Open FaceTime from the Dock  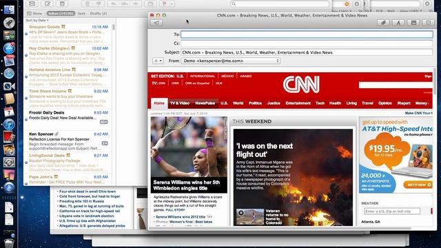click(9, 86)
